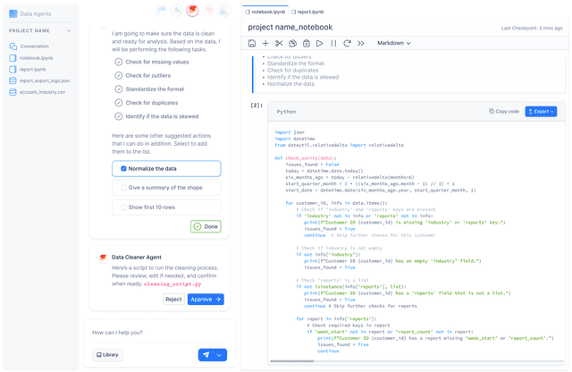
Task: Click the copy cell icon
Action: (292, 43)
